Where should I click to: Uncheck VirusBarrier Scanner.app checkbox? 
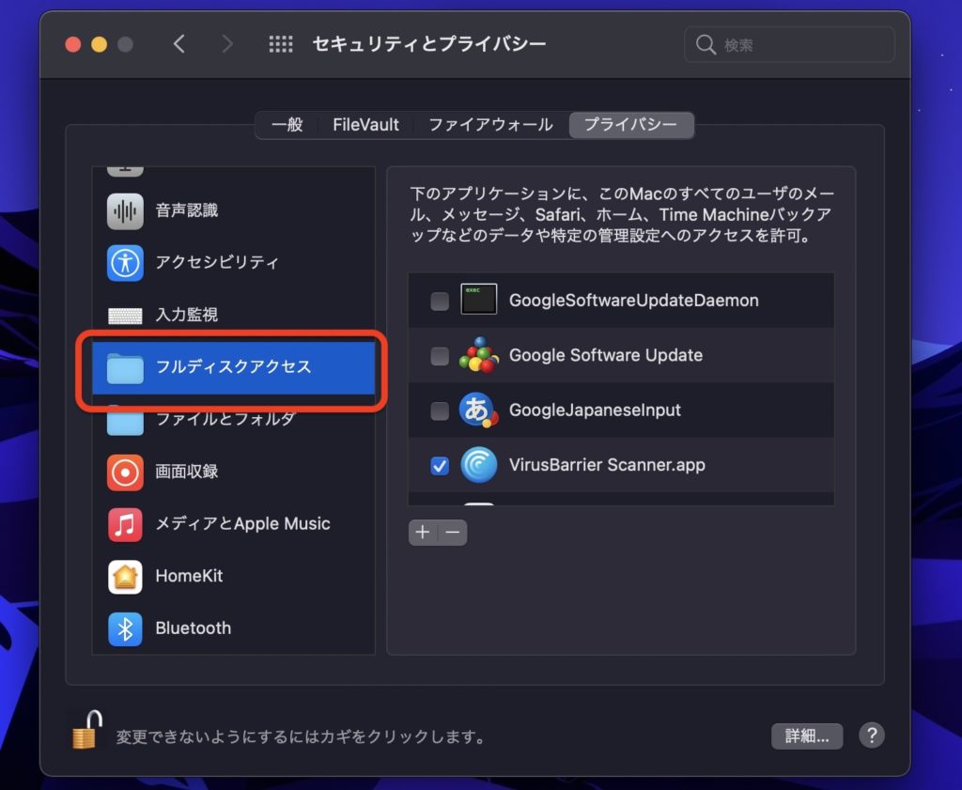[x=440, y=466]
